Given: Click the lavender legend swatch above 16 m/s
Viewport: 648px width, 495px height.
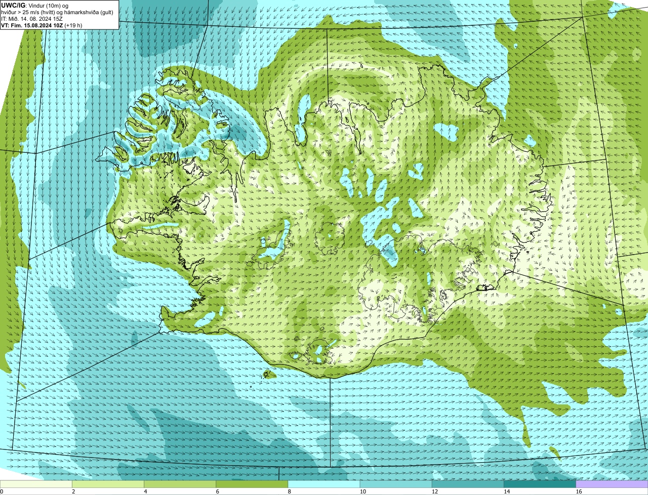Looking at the screenshot, I should pyautogui.click(x=612, y=484).
